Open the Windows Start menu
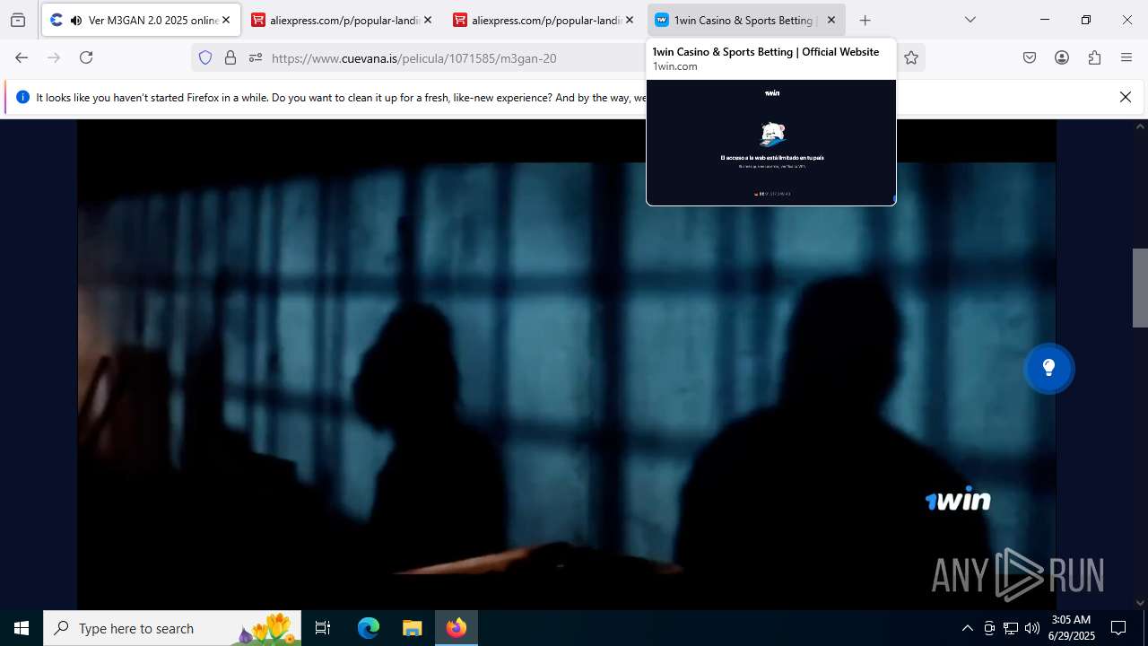The height and width of the screenshot is (646, 1148). click(x=22, y=628)
